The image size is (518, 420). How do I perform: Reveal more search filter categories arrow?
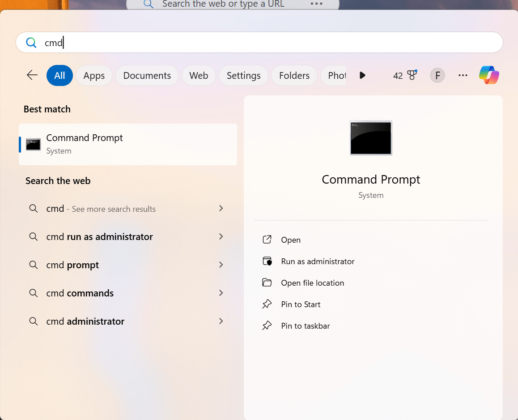point(362,75)
